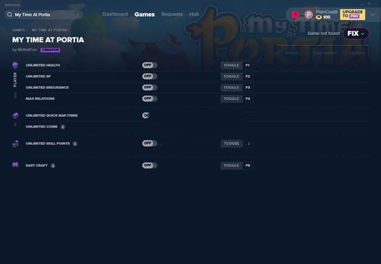
Task: Click the My Time At Portia search field
Action: (44, 14)
